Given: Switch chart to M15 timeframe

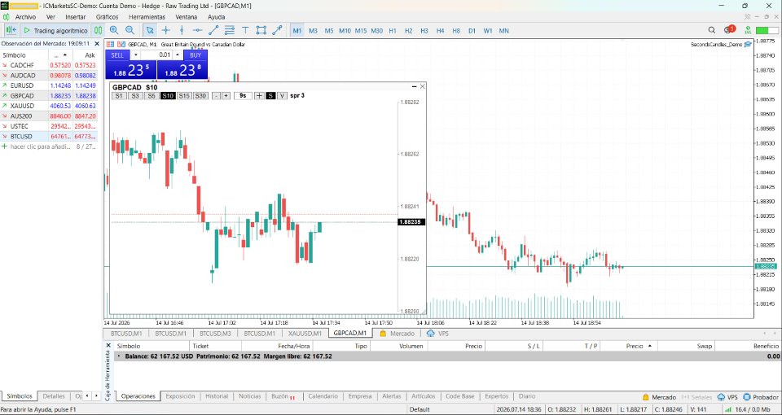Looking at the screenshot, I should point(361,31).
